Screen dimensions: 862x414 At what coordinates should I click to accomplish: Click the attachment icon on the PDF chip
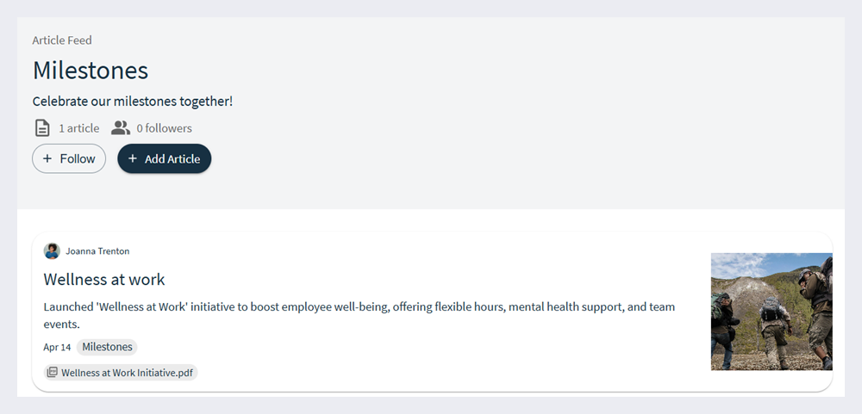[x=53, y=373]
